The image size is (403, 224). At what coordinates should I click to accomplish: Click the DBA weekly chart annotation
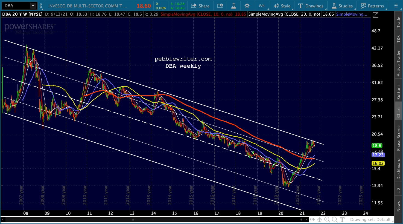coord(183,66)
